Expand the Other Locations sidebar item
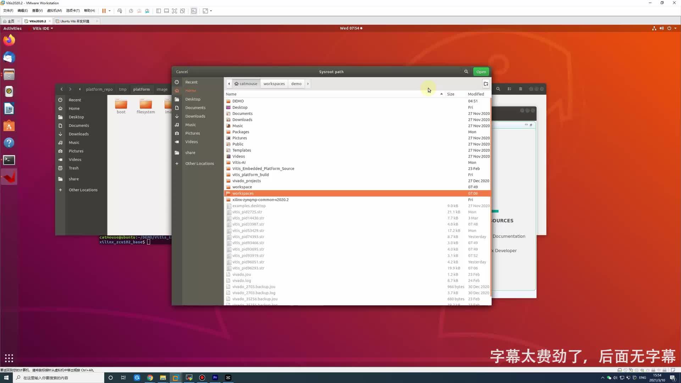Viewport: 681px width, 383px height. pyautogui.click(x=200, y=163)
